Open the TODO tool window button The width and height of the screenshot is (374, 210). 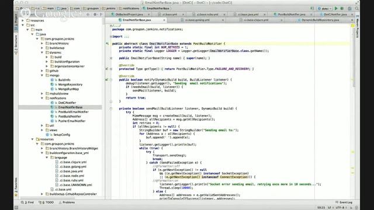(46, 202)
